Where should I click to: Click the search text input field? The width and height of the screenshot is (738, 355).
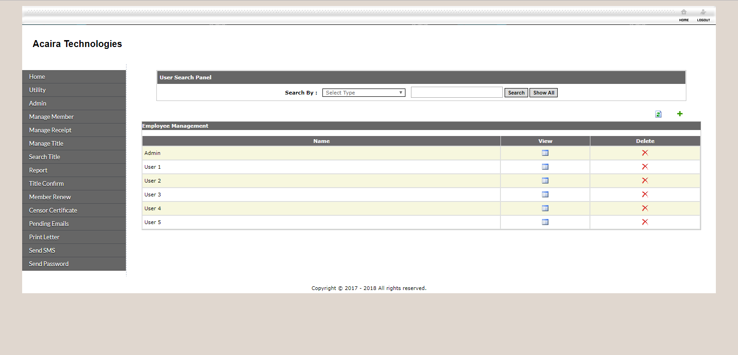point(456,93)
